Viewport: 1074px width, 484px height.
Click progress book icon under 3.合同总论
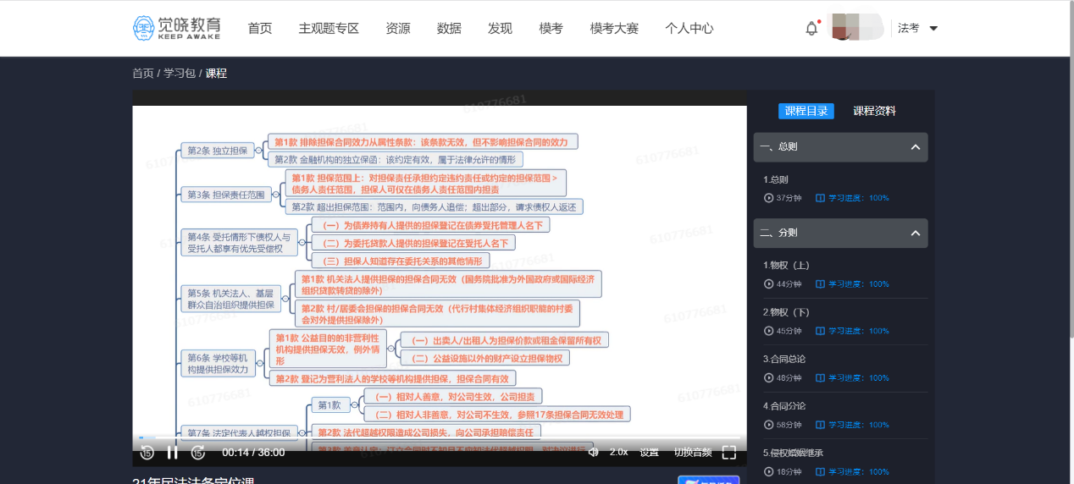pos(820,377)
